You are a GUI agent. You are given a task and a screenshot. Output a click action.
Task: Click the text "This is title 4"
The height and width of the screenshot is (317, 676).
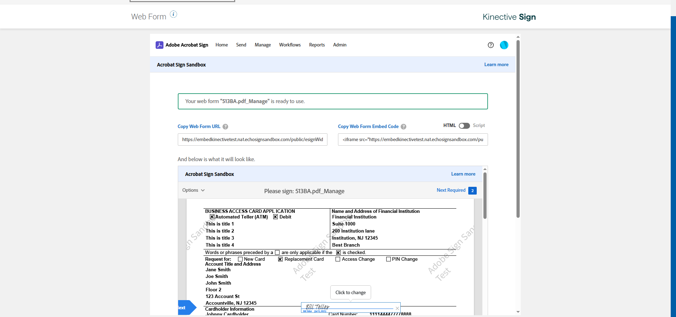[220, 245]
